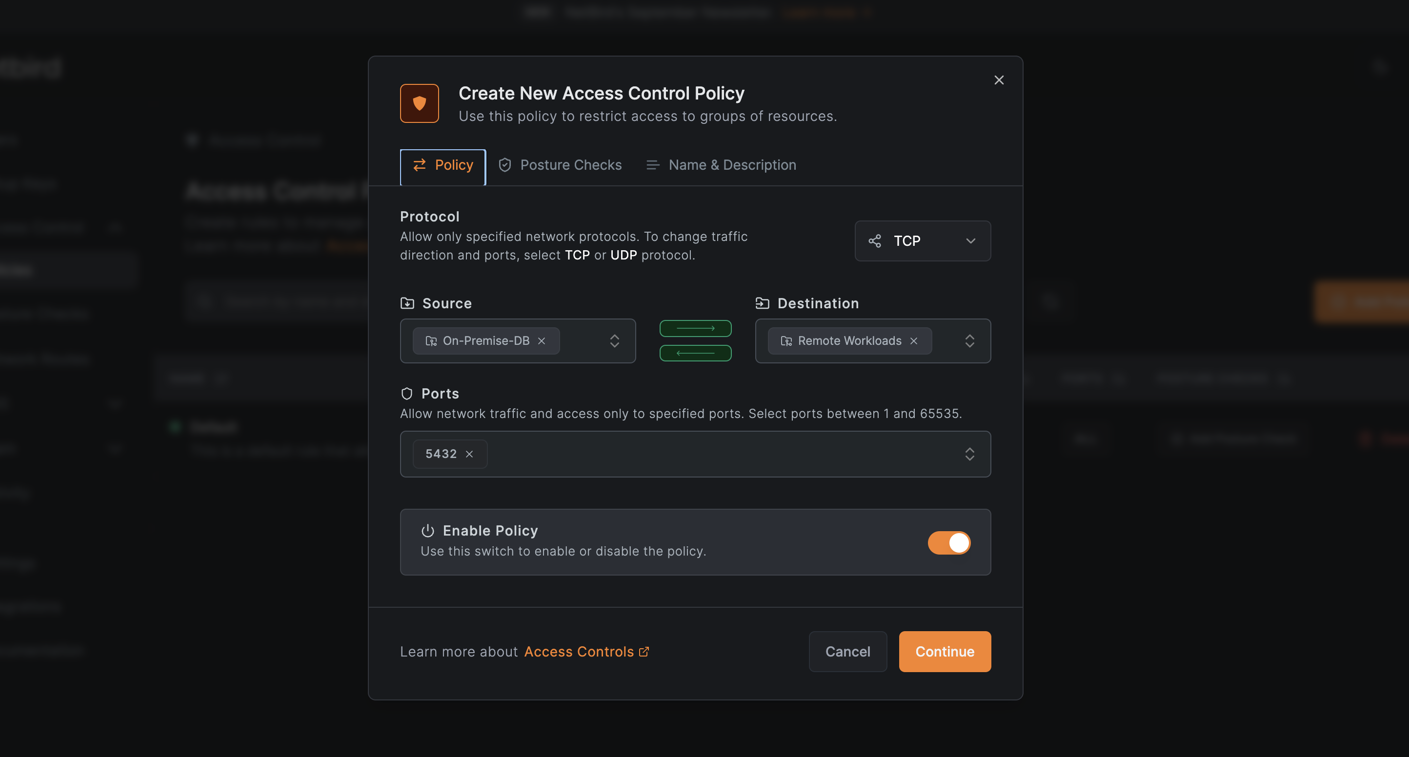Follow the Access Controls link
Screen dimensions: 1409x757
(x=579, y=652)
